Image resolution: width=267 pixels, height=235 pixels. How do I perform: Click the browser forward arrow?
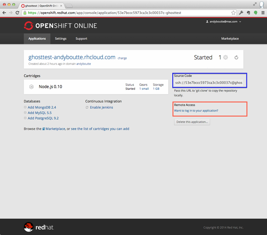(11, 13)
